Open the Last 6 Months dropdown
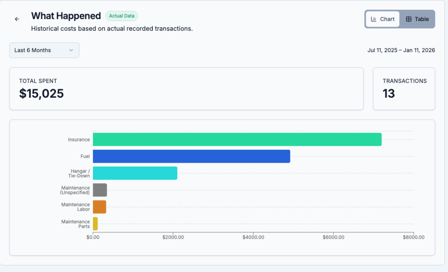 point(44,50)
